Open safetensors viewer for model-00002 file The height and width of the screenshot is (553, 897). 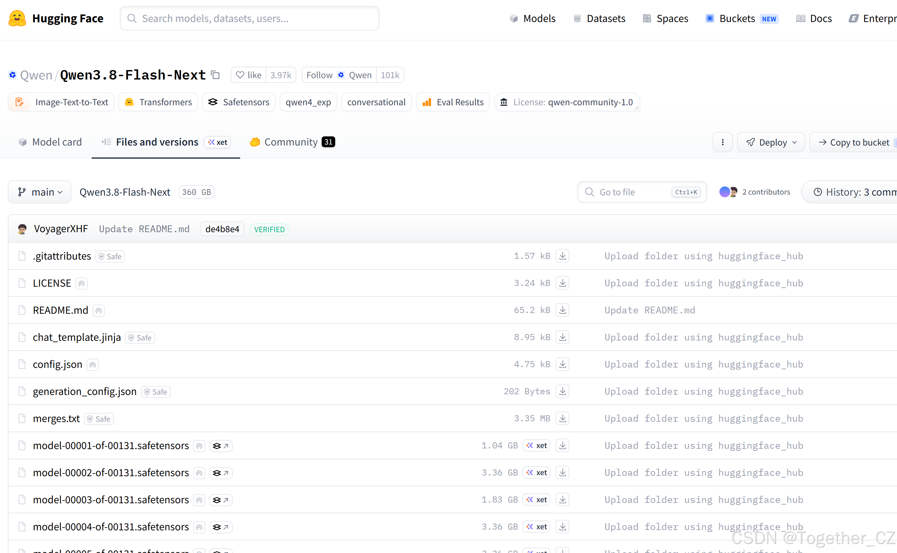(221, 473)
